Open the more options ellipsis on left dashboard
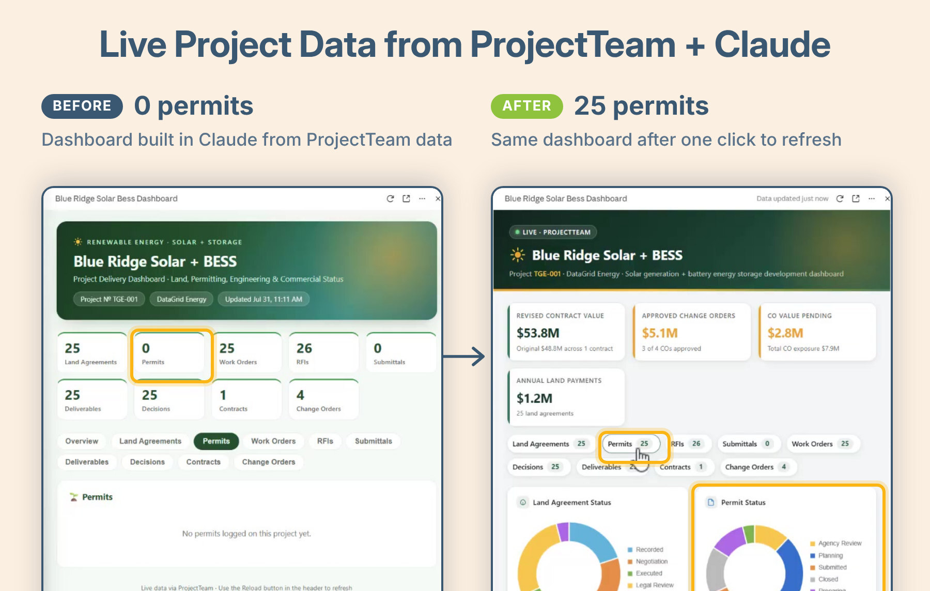The image size is (930, 591). click(422, 198)
